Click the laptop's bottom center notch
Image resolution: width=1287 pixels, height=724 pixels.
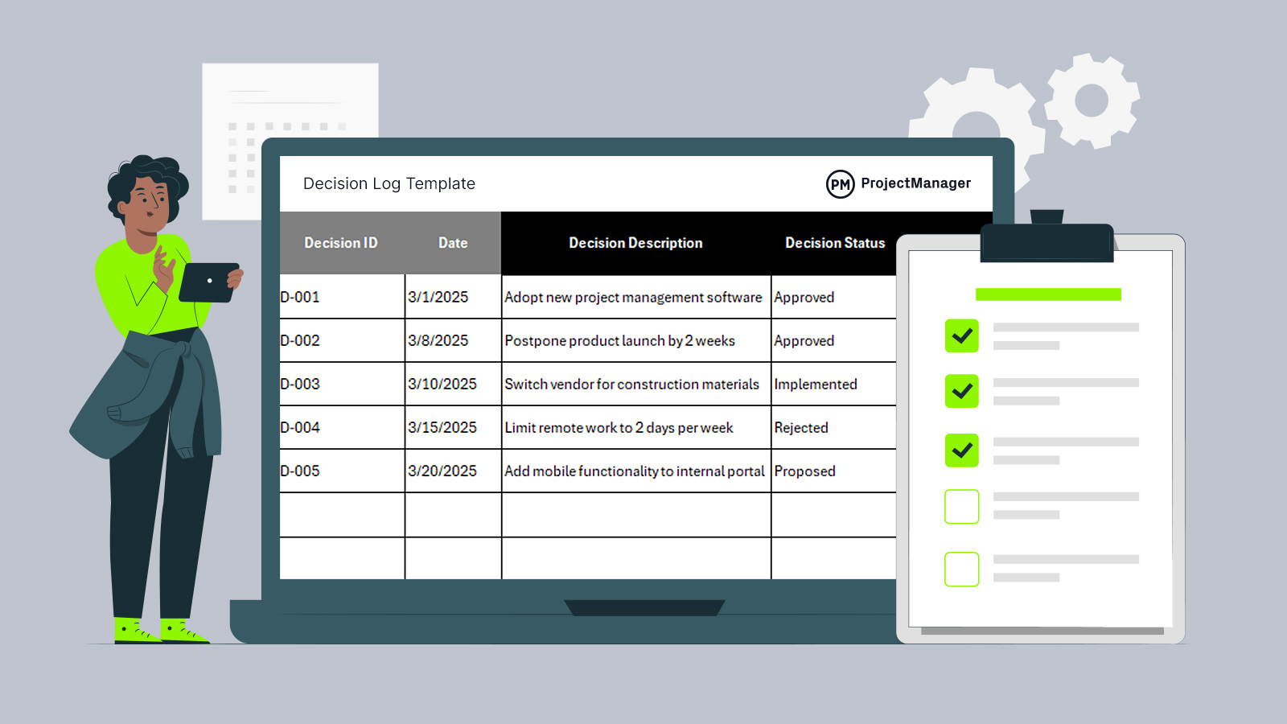click(644, 607)
